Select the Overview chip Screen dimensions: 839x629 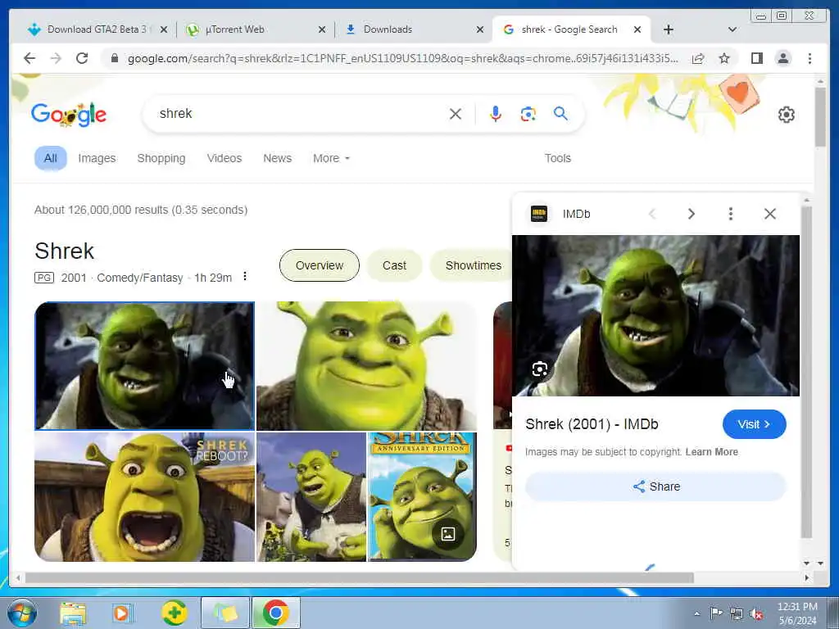[320, 265]
